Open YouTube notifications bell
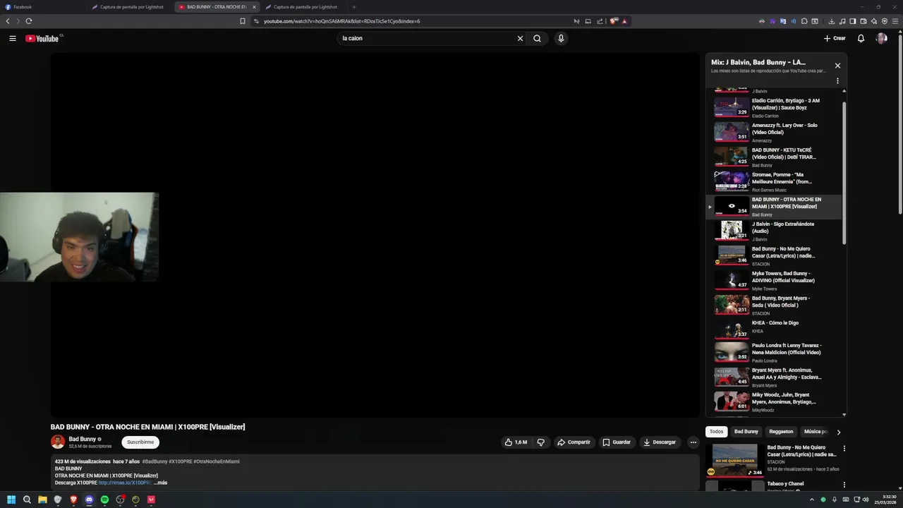This screenshot has width=903, height=508. point(861,39)
